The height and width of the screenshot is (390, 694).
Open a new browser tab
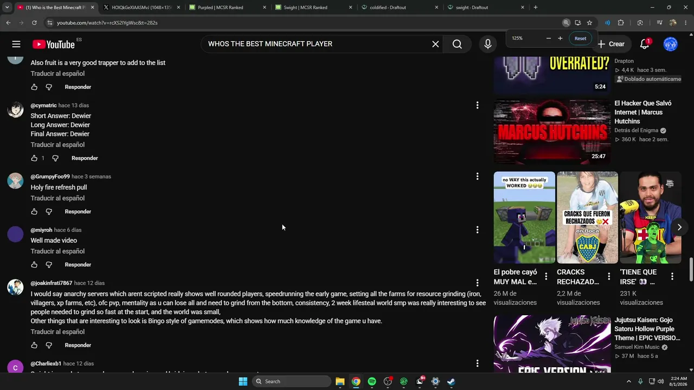536,8
